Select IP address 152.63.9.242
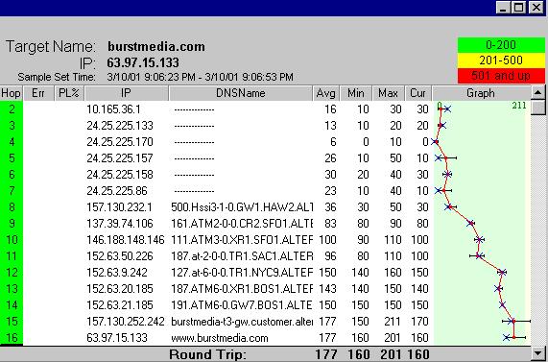The image size is (548, 362). tap(117, 273)
